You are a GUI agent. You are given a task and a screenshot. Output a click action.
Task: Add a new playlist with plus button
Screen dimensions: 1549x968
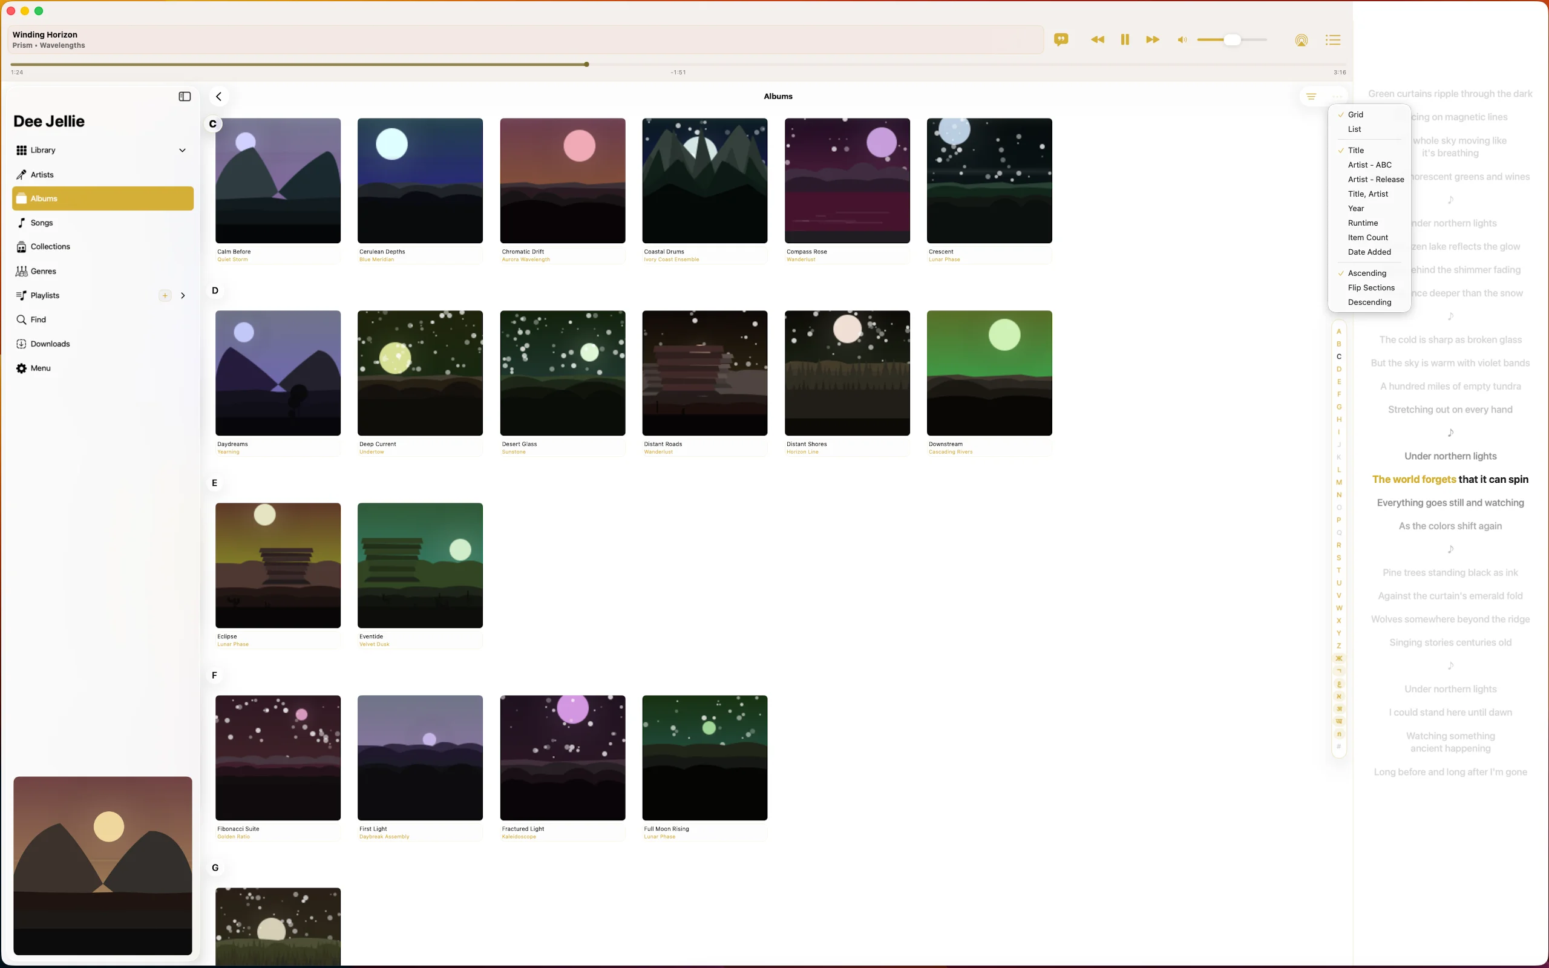(x=165, y=296)
